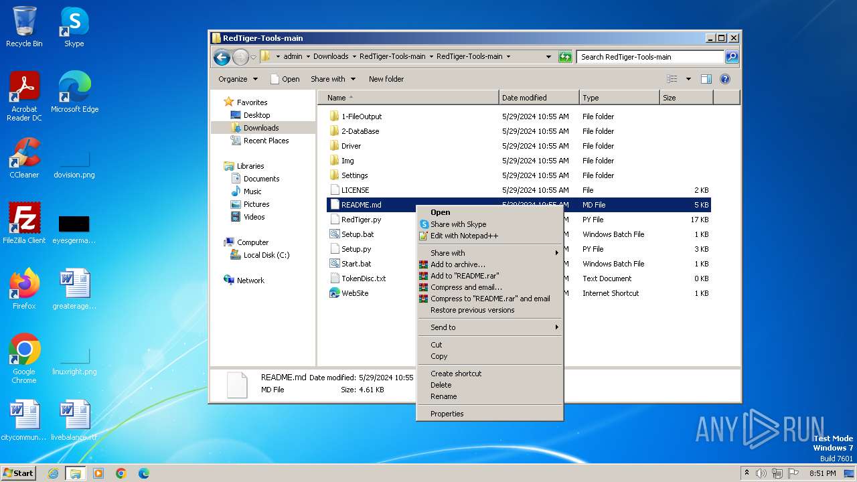Expand breadcrumb arrow after Downloads

pyautogui.click(x=354, y=57)
